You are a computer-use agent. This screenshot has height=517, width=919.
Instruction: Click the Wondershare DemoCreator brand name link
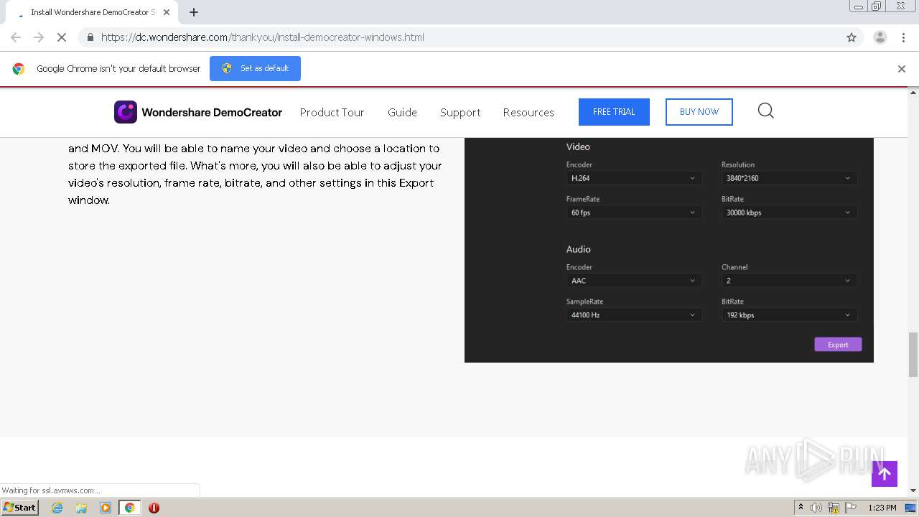(212, 112)
